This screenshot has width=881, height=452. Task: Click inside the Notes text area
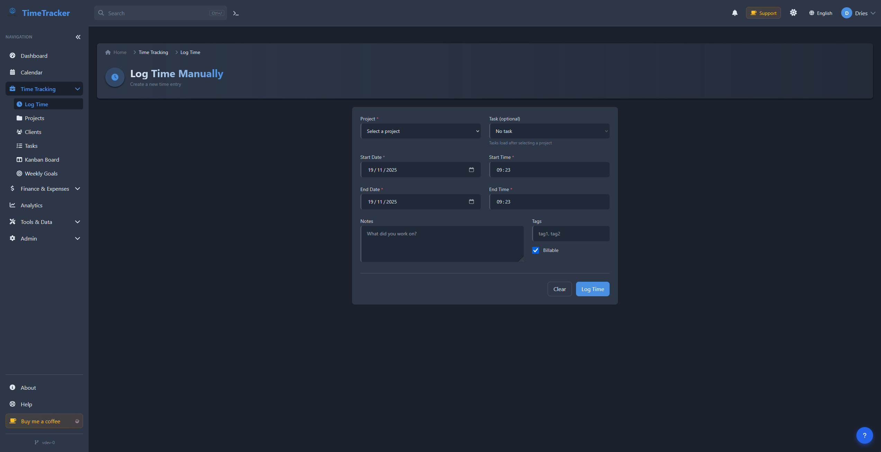442,244
